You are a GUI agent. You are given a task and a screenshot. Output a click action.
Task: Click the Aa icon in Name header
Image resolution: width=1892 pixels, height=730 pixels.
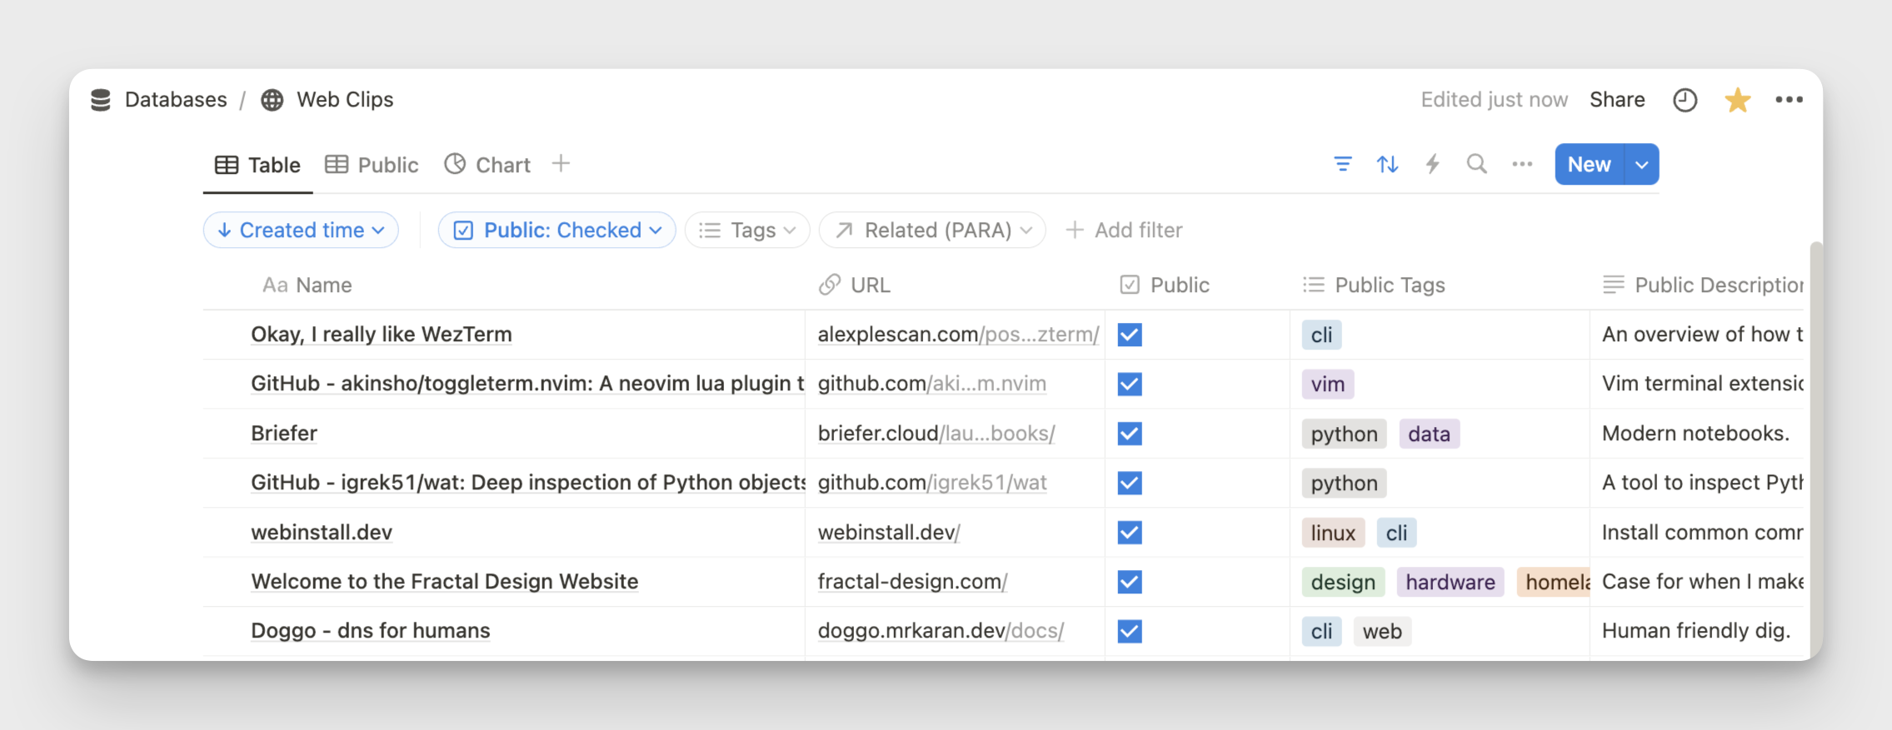tap(275, 285)
